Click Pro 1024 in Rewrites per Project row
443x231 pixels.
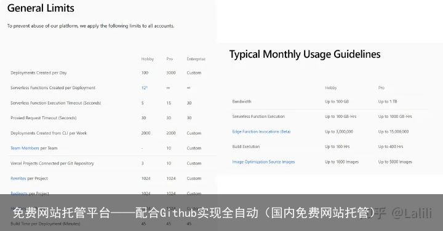coord(171,178)
